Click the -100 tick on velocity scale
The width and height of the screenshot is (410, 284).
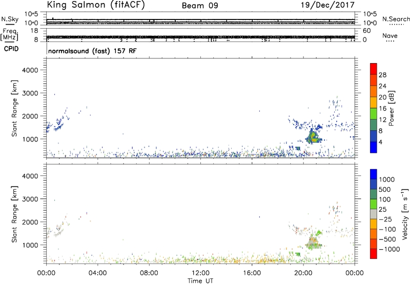387,229
